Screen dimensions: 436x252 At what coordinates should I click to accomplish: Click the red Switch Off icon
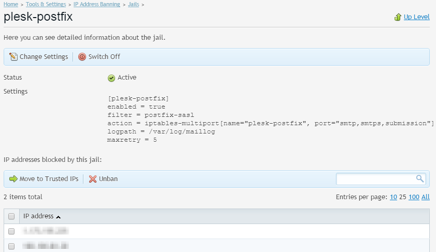(82, 56)
